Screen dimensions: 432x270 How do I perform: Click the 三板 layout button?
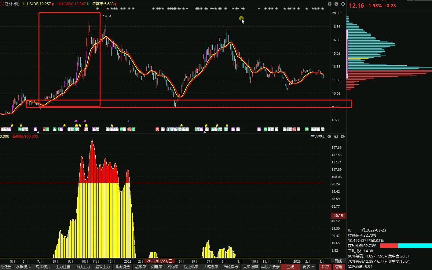[x=290, y=267]
